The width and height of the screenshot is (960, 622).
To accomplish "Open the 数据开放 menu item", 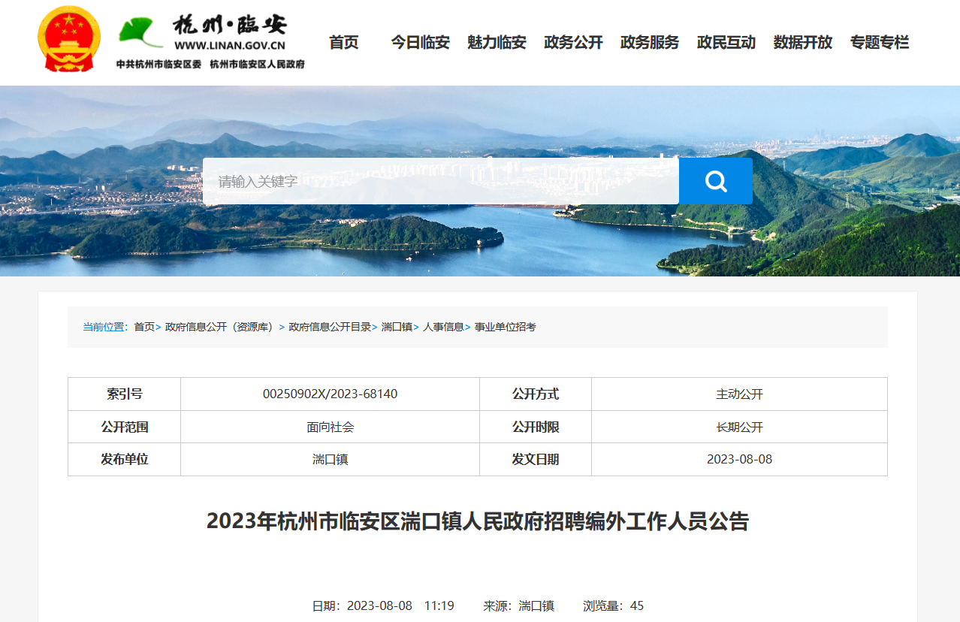I will (803, 43).
